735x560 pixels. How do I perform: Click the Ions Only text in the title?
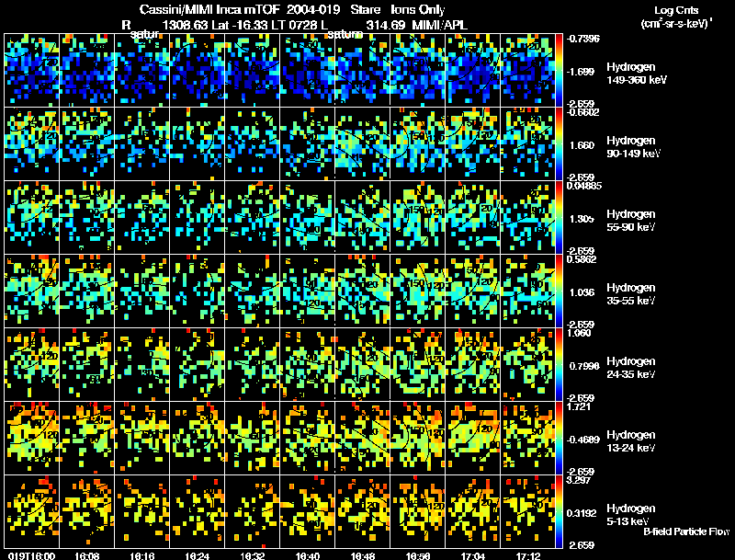(x=418, y=10)
